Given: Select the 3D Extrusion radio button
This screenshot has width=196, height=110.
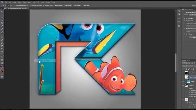Looking at the screenshot, I should [x=185, y=21].
